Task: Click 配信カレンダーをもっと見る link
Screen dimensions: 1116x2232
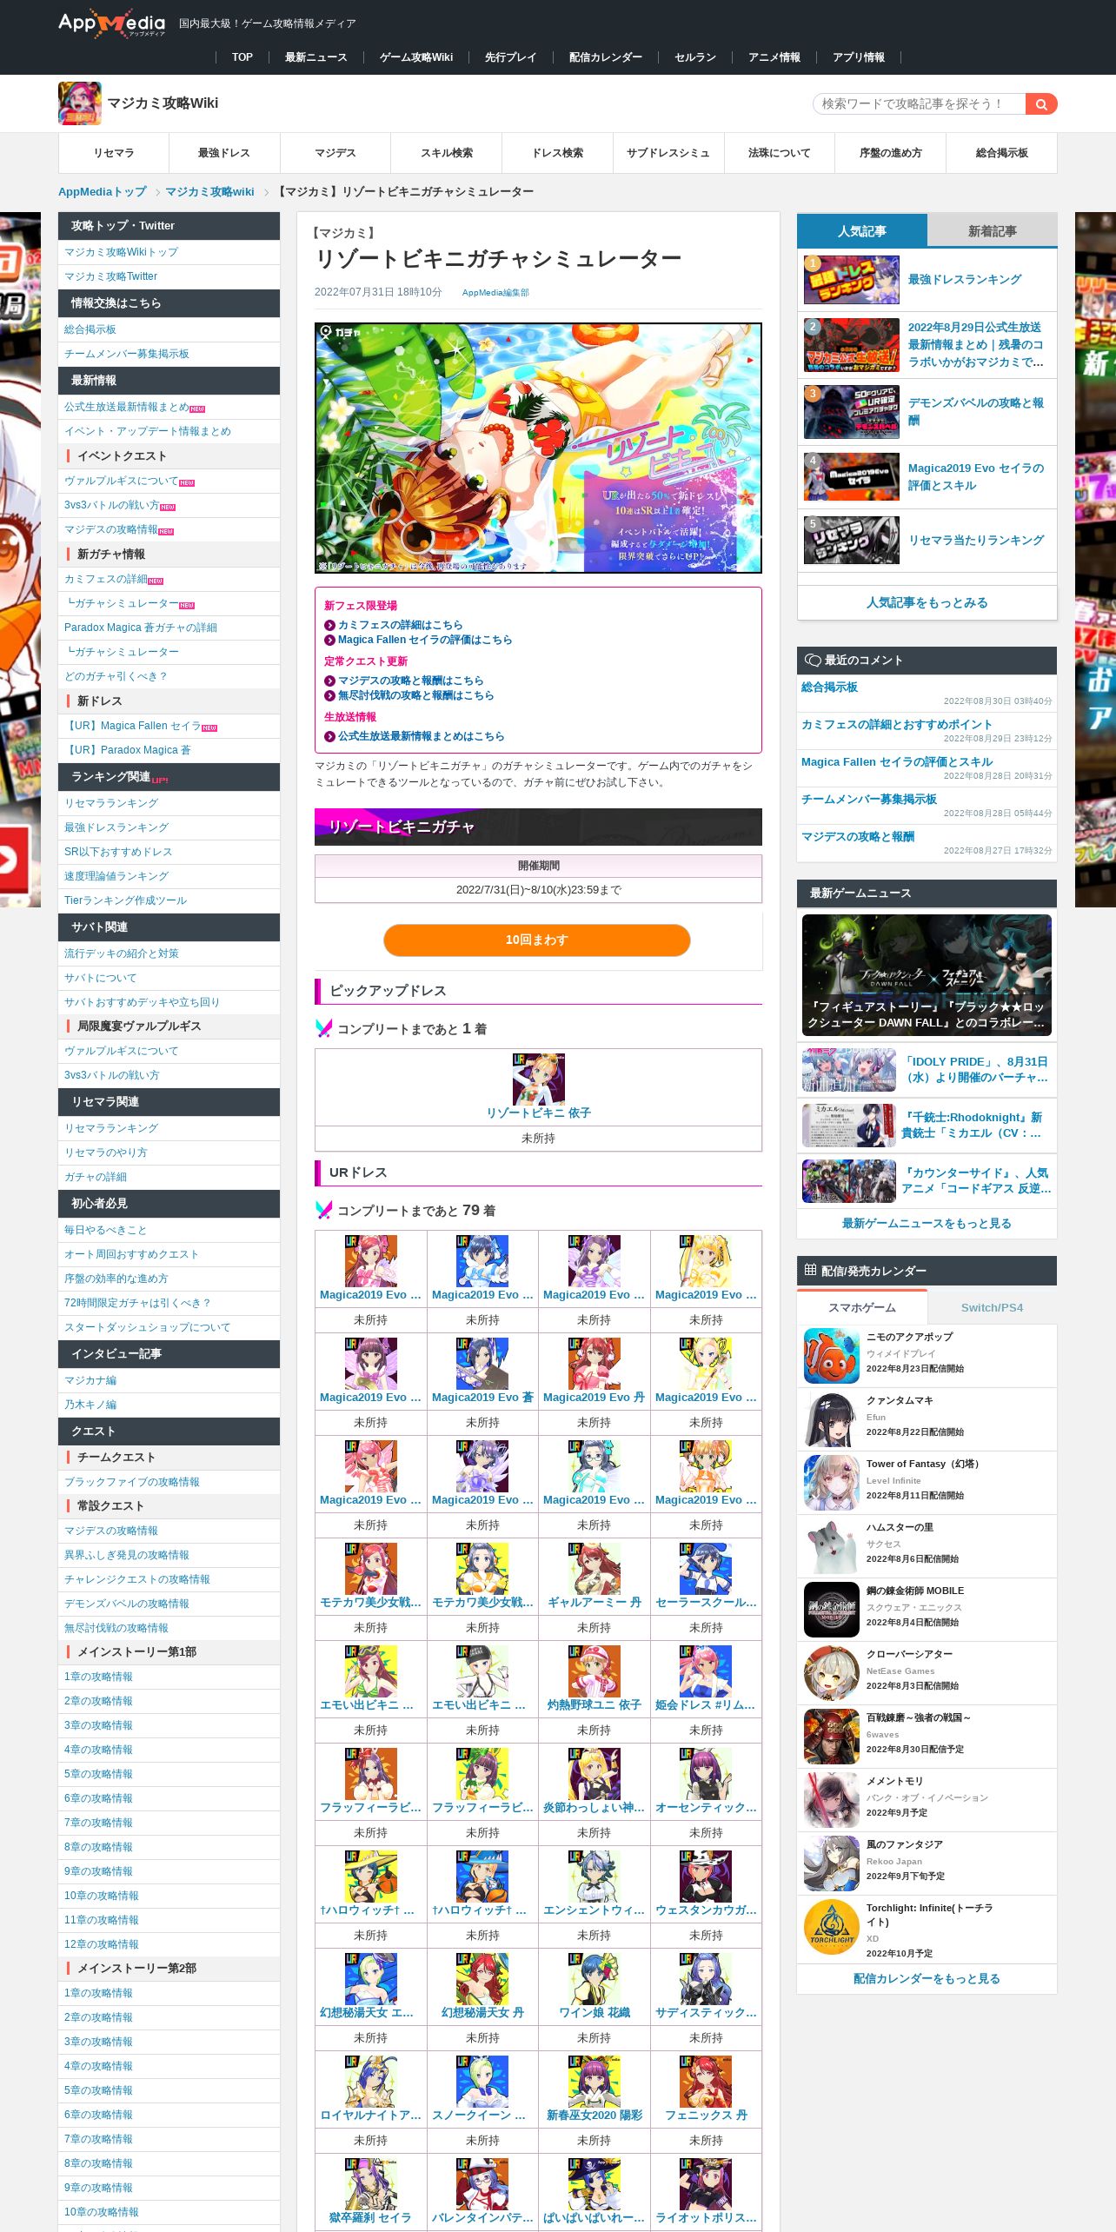Action: (x=927, y=1978)
